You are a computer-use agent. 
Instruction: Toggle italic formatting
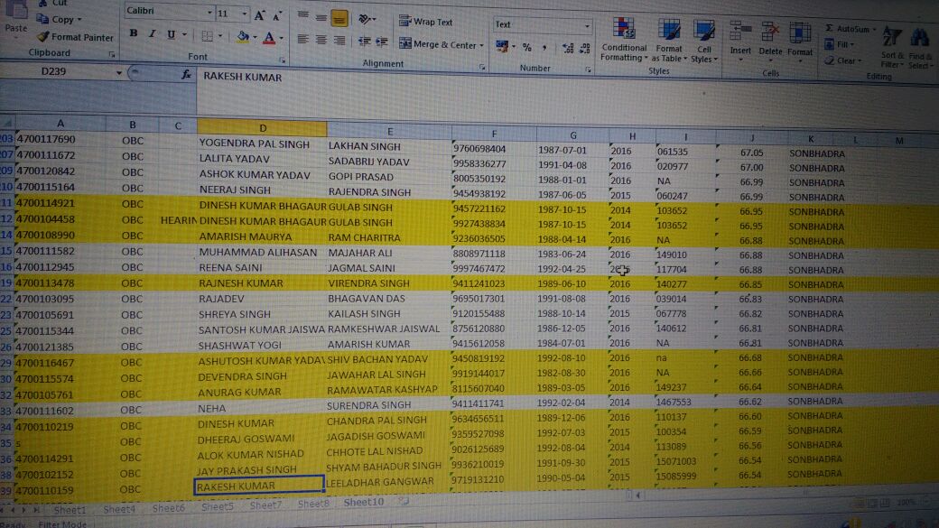click(152, 34)
